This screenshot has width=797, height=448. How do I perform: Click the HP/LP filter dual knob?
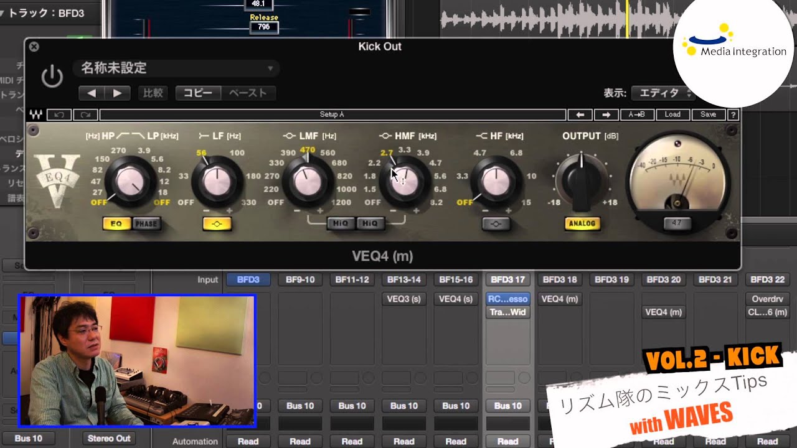pos(130,182)
